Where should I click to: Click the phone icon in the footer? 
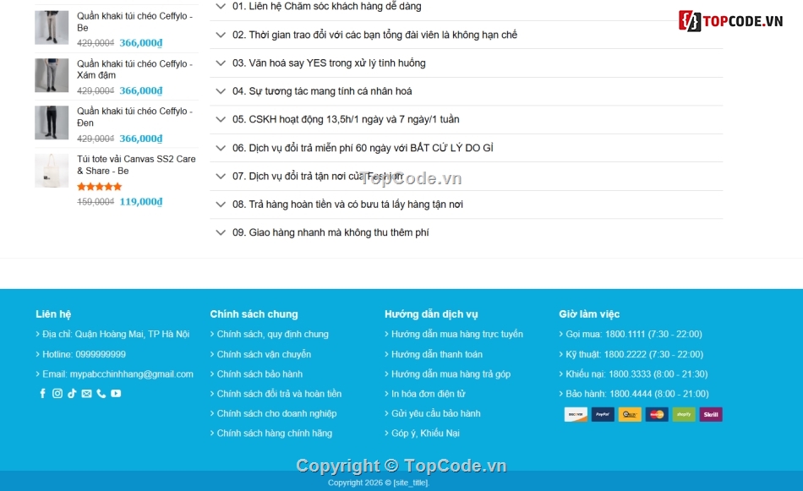[101, 393]
